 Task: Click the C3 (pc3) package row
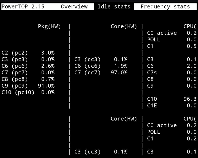(28, 59)
